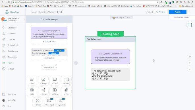Add a Card block
The width and height of the screenshot is (195, 110).
coord(55,81)
